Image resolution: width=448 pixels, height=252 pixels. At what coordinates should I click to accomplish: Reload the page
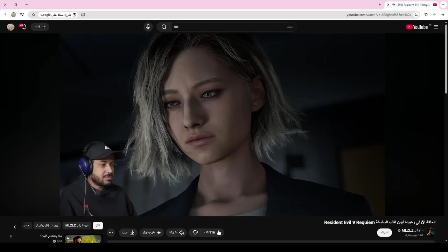coord(426,15)
